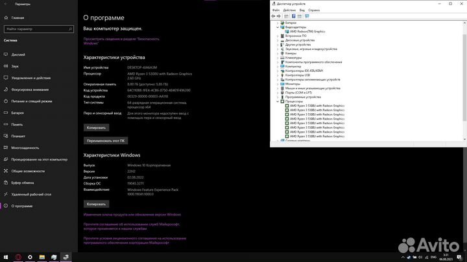This screenshot has width=467, height=262.
Task: Expand the Monitors (Мониторы) node
Action: click(278, 83)
